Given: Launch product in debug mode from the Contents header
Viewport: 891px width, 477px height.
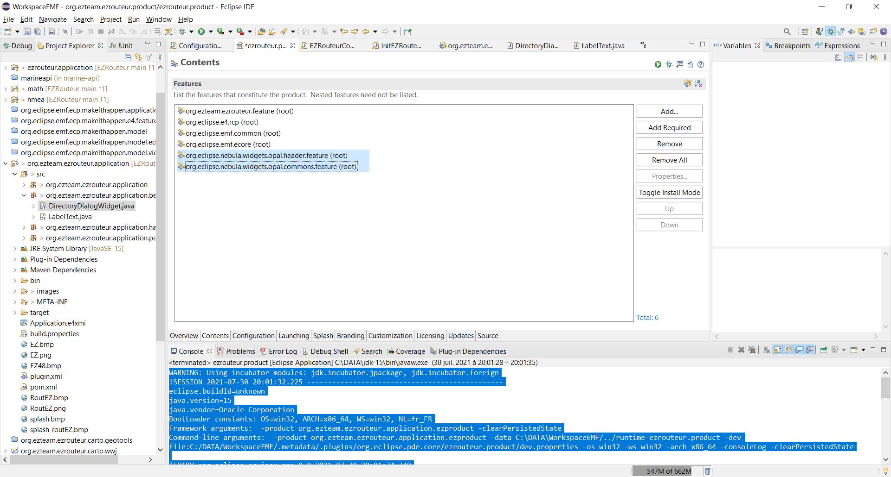Looking at the screenshot, I should coord(669,64).
